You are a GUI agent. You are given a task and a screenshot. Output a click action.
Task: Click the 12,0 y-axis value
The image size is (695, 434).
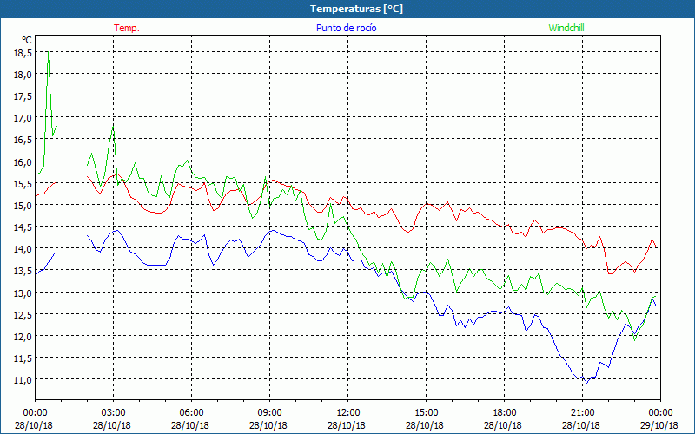coord(23,336)
